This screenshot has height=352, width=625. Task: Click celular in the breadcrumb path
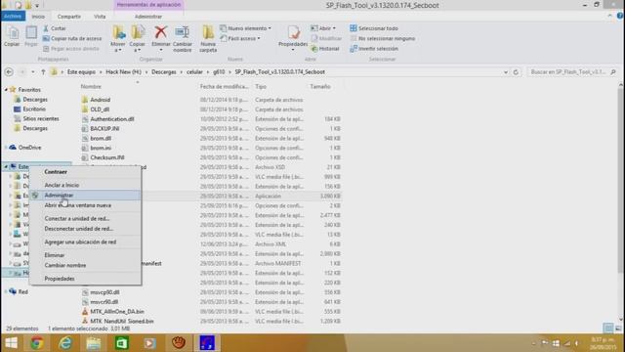[x=195, y=72]
